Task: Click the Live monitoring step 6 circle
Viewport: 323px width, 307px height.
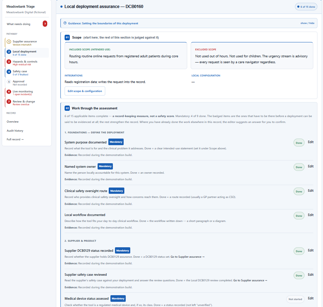Action: (9, 92)
